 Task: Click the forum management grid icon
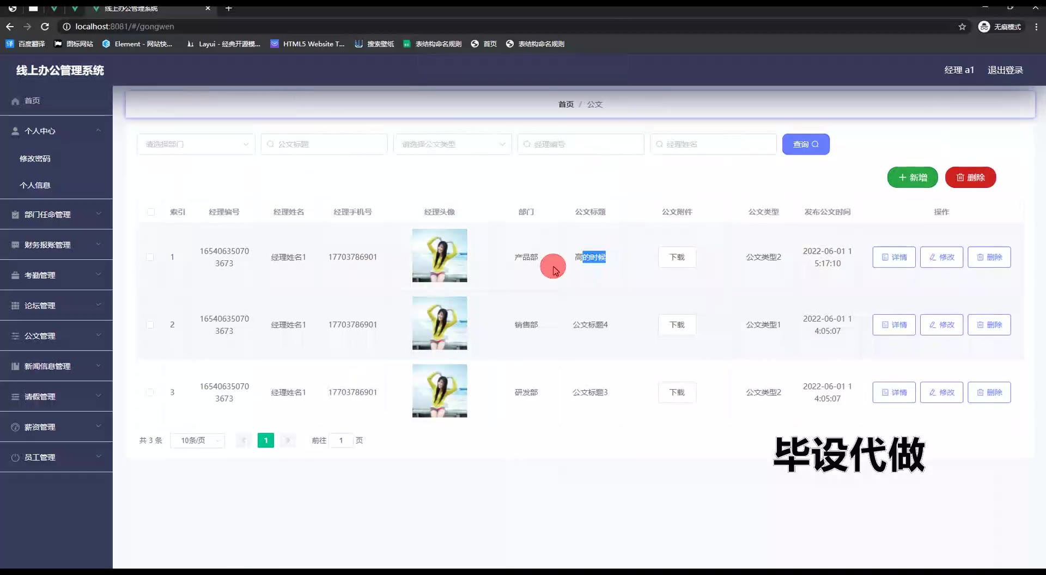(x=15, y=306)
